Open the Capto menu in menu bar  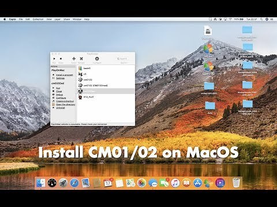(13, 19)
